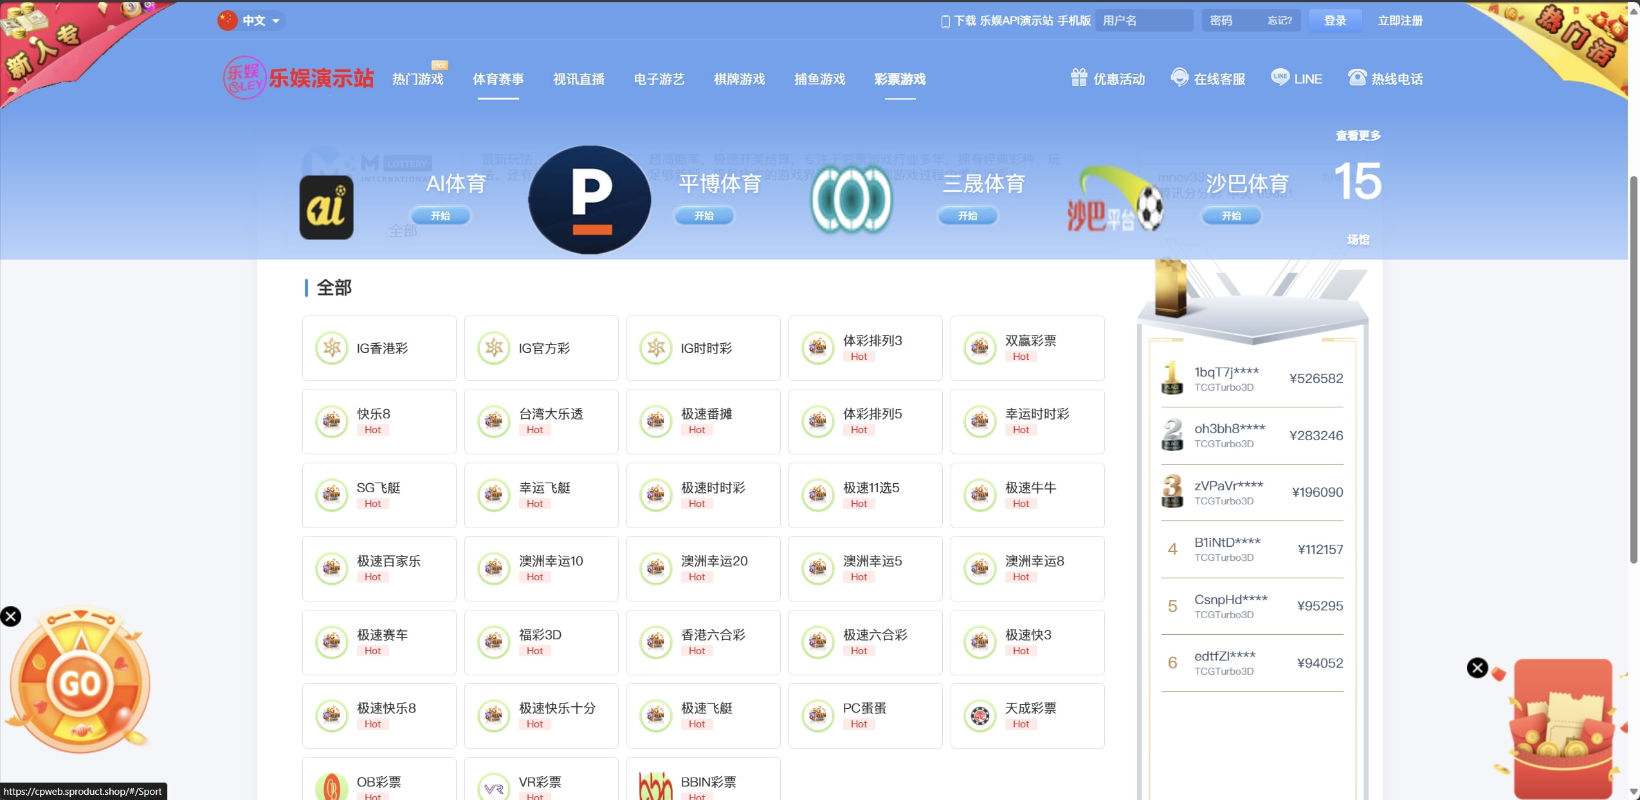Expand the 中文 language dropdown
The height and width of the screenshot is (800, 1640).
click(251, 21)
